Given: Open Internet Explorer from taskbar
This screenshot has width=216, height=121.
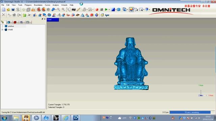Looking at the screenshot, I should (66, 118).
